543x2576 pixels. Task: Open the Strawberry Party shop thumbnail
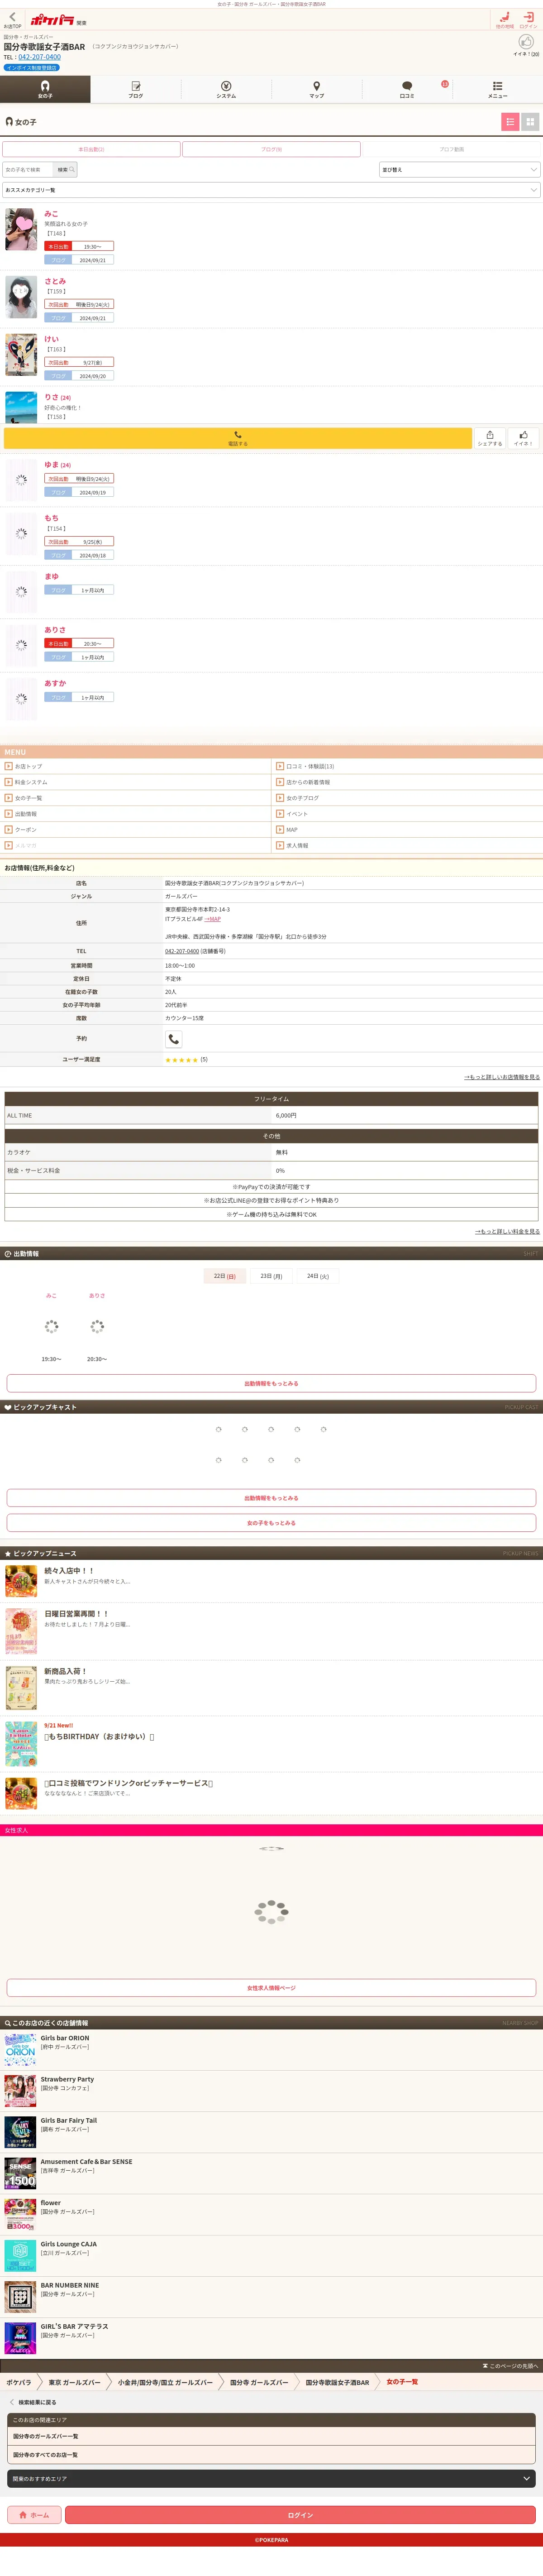coord(20,2090)
